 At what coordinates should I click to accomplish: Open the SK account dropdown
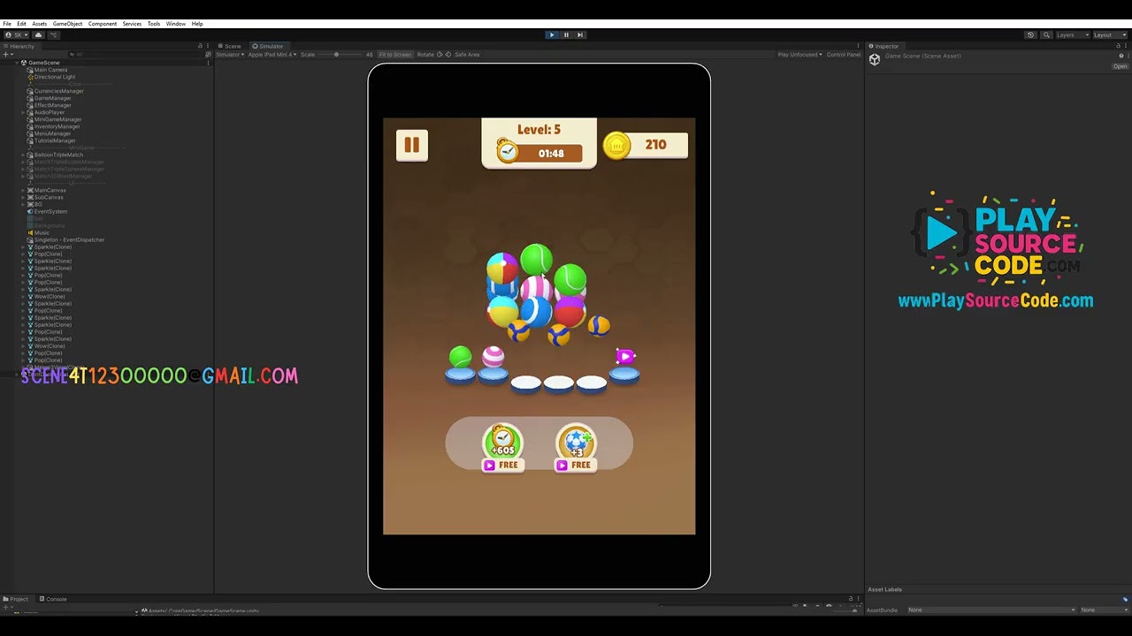16,34
